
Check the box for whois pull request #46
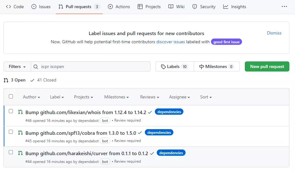coord(11,111)
